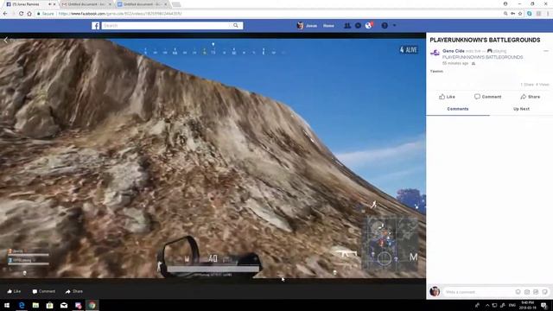Open Jonas profile link in header
This screenshot has width=553, height=311.
tap(308, 26)
